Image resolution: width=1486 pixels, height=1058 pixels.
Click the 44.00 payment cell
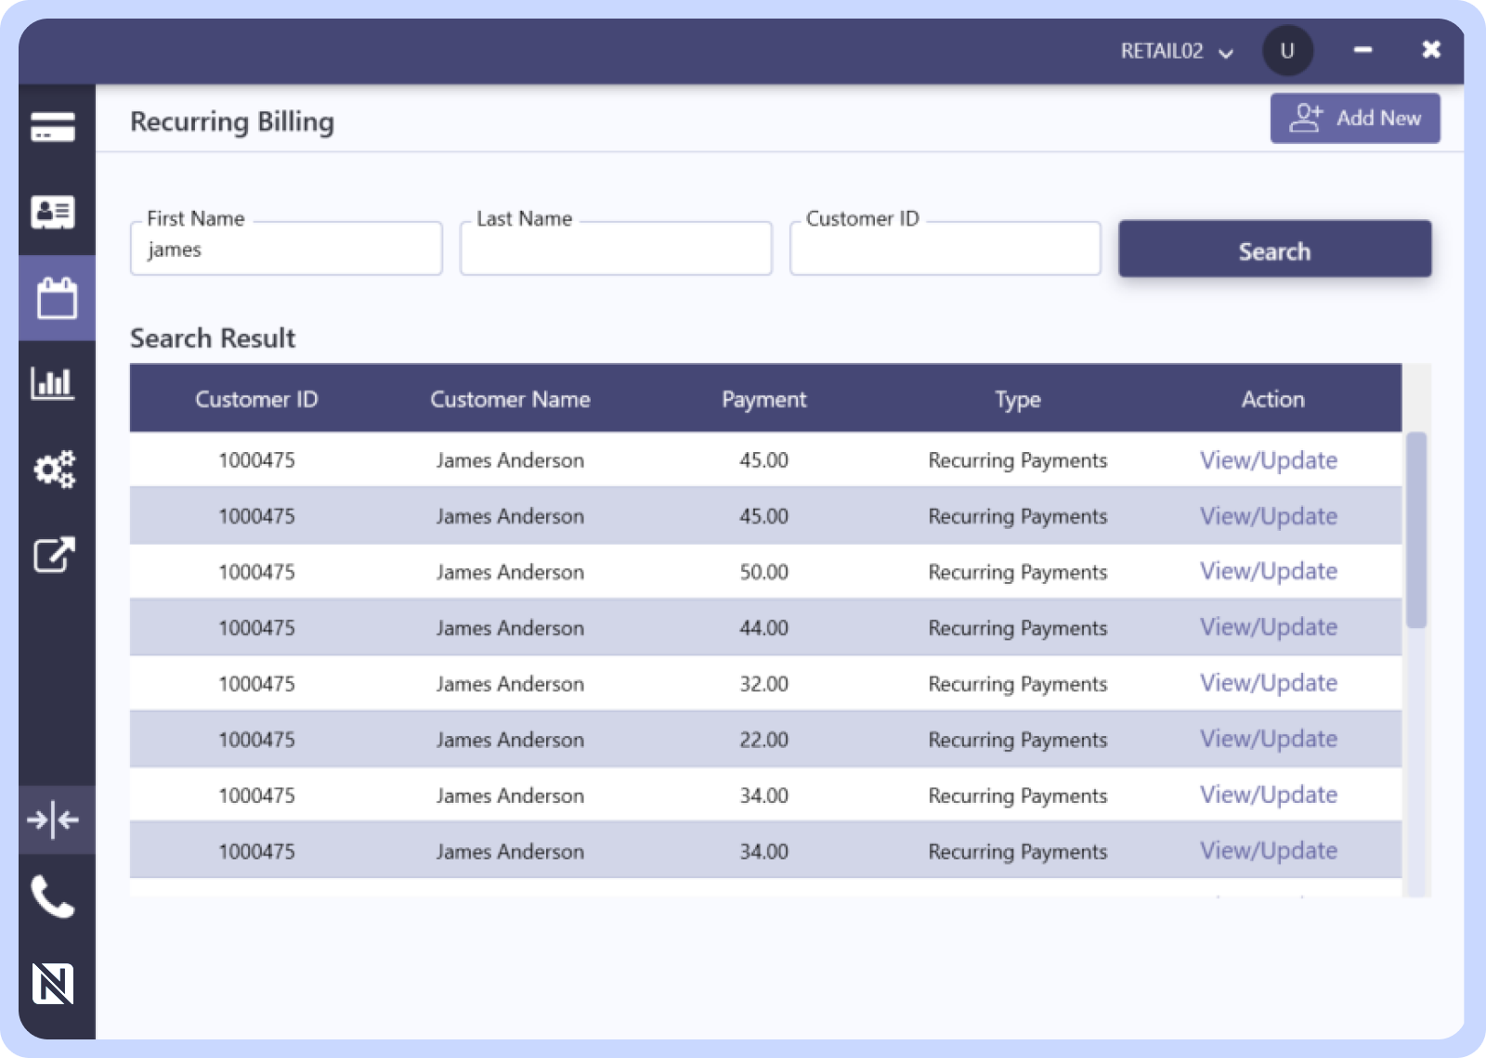763,627
